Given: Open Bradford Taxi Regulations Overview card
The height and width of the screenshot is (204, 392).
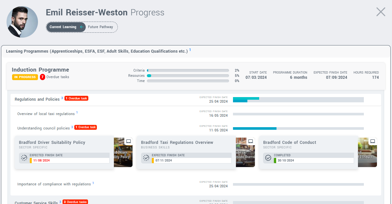Looking at the screenshot, I should [186, 153].
